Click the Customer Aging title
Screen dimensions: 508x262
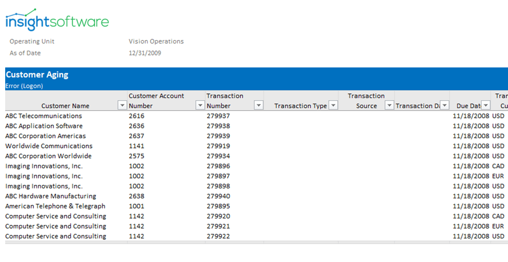(x=37, y=75)
